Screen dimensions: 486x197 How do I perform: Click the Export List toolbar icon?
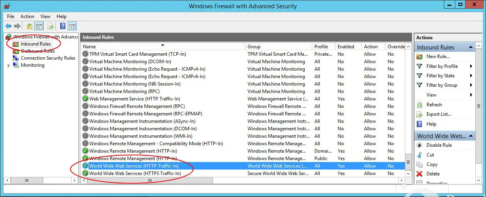tap(50, 26)
